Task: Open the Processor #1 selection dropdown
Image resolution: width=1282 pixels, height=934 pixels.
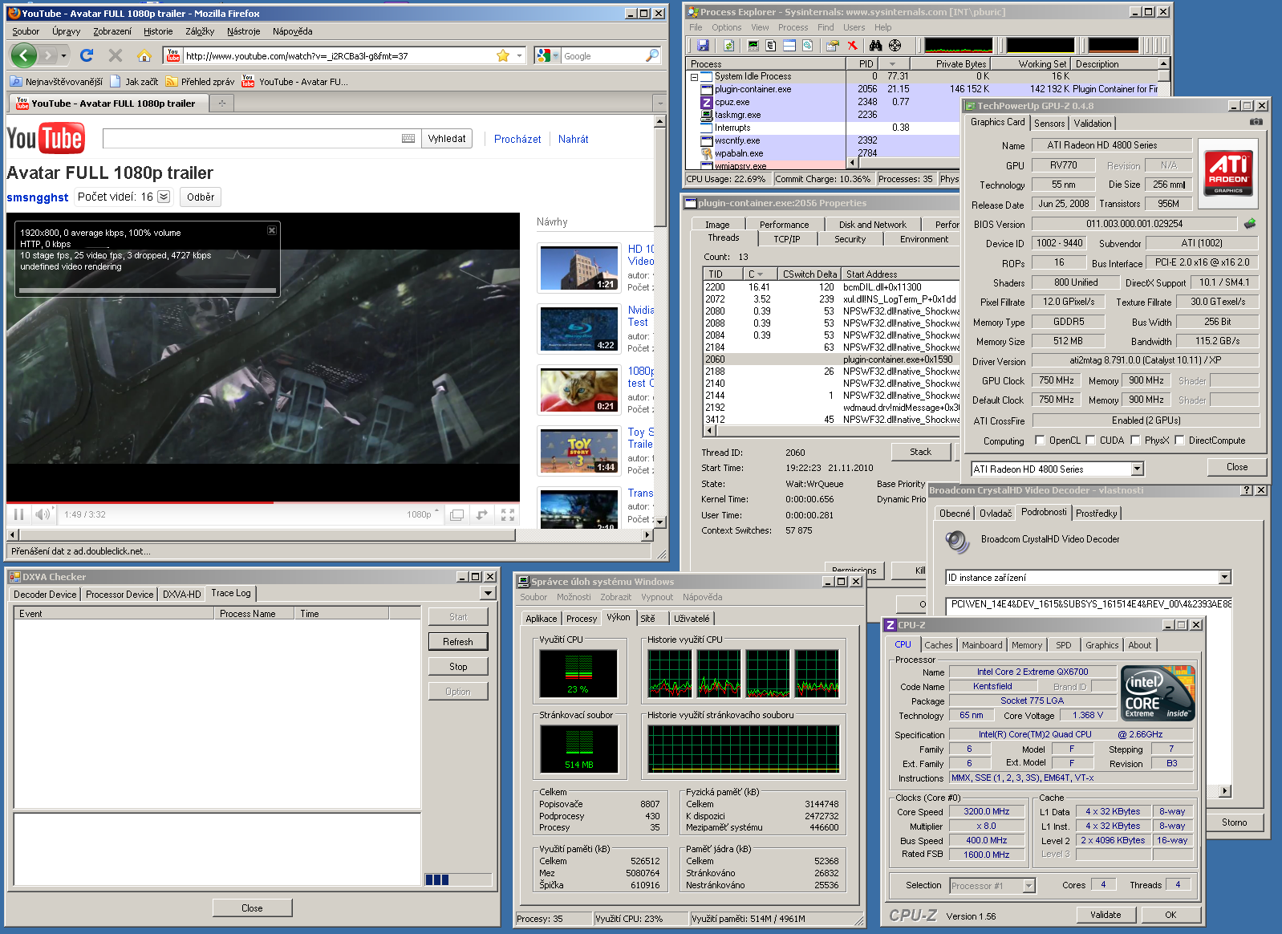Action: tap(1028, 886)
